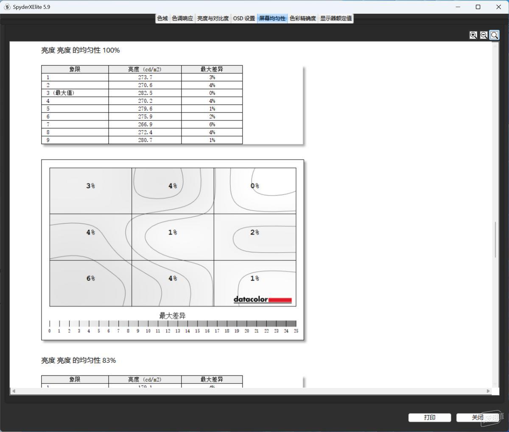Image resolution: width=509 pixels, height=432 pixels.
Task: Click luminance value 270.2
Action: 145,101
